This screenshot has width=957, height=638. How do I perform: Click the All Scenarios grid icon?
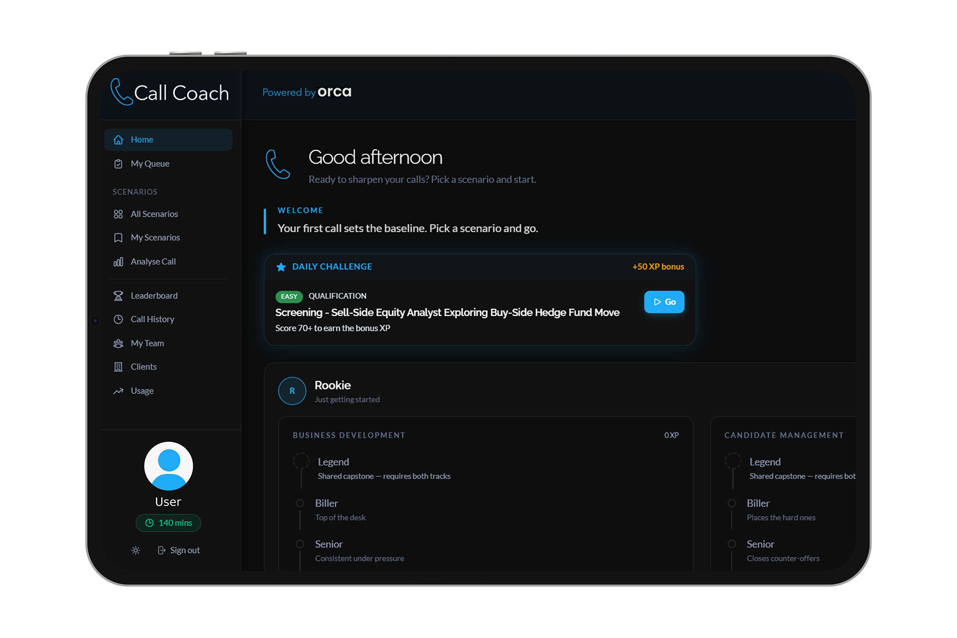click(118, 214)
